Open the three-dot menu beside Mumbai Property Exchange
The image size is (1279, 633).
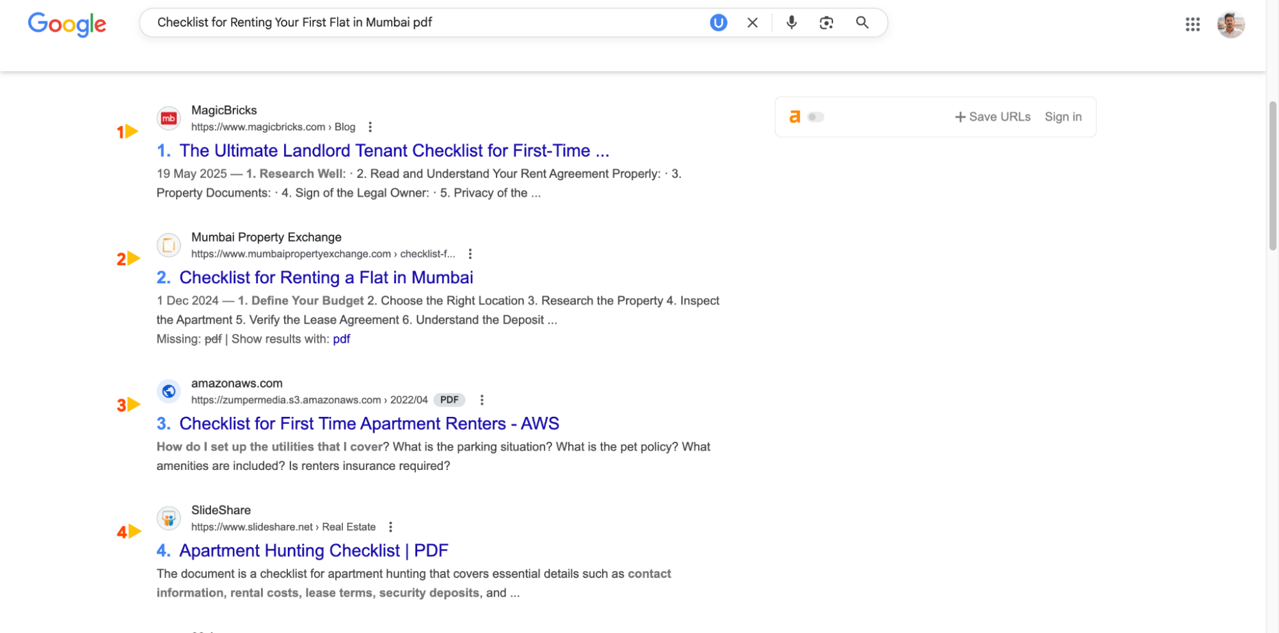470,253
